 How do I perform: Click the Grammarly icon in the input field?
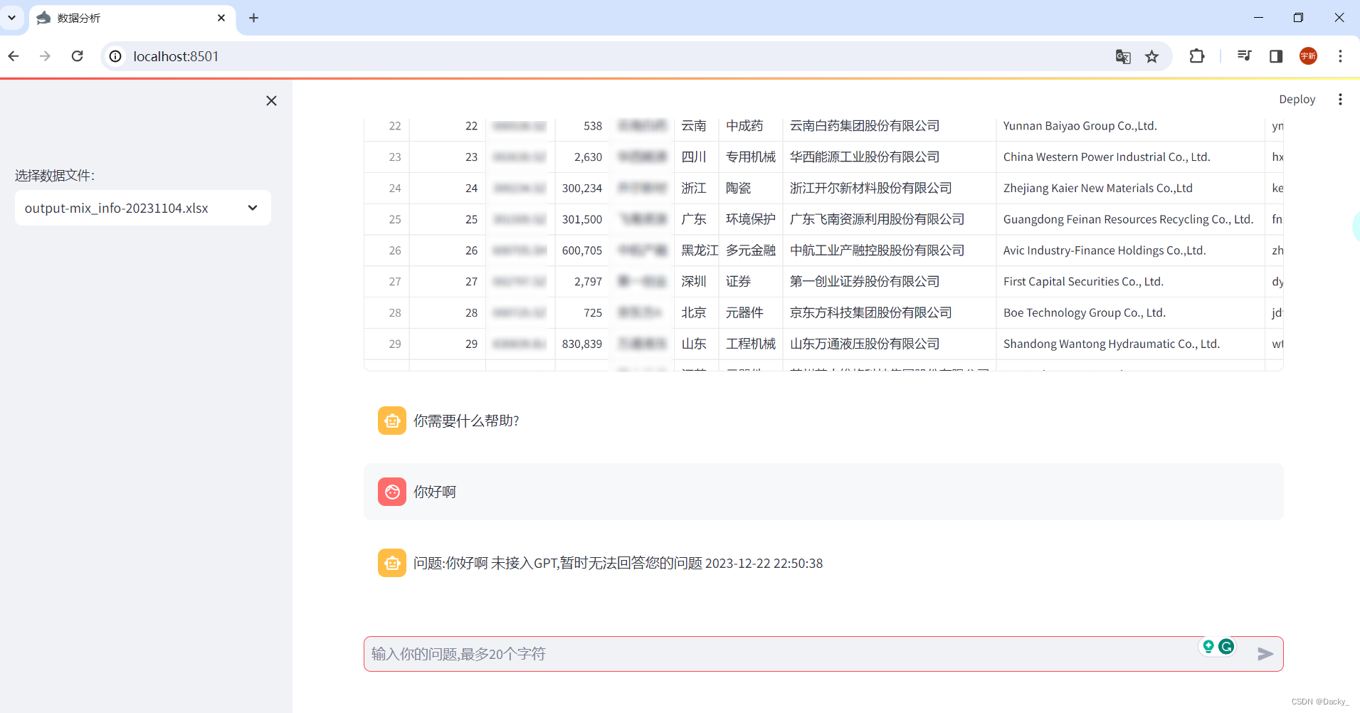pyautogui.click(x=1227, y=646)
